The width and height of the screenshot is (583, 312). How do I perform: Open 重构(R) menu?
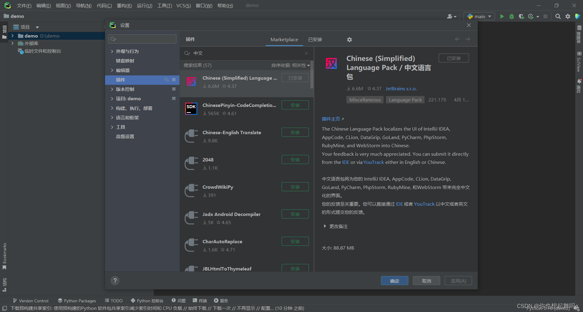(x=124, y=5)
